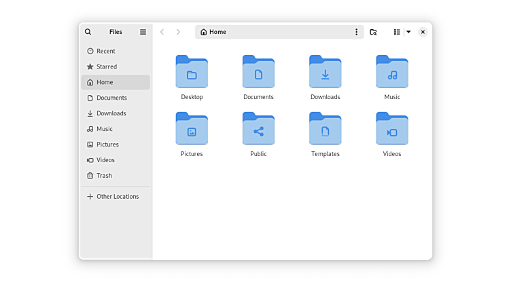Select the Downloads folder in the grid

coord(325,72)
